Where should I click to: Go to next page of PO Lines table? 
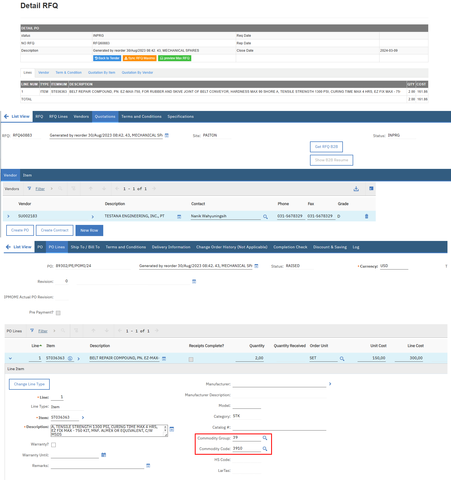157,331
